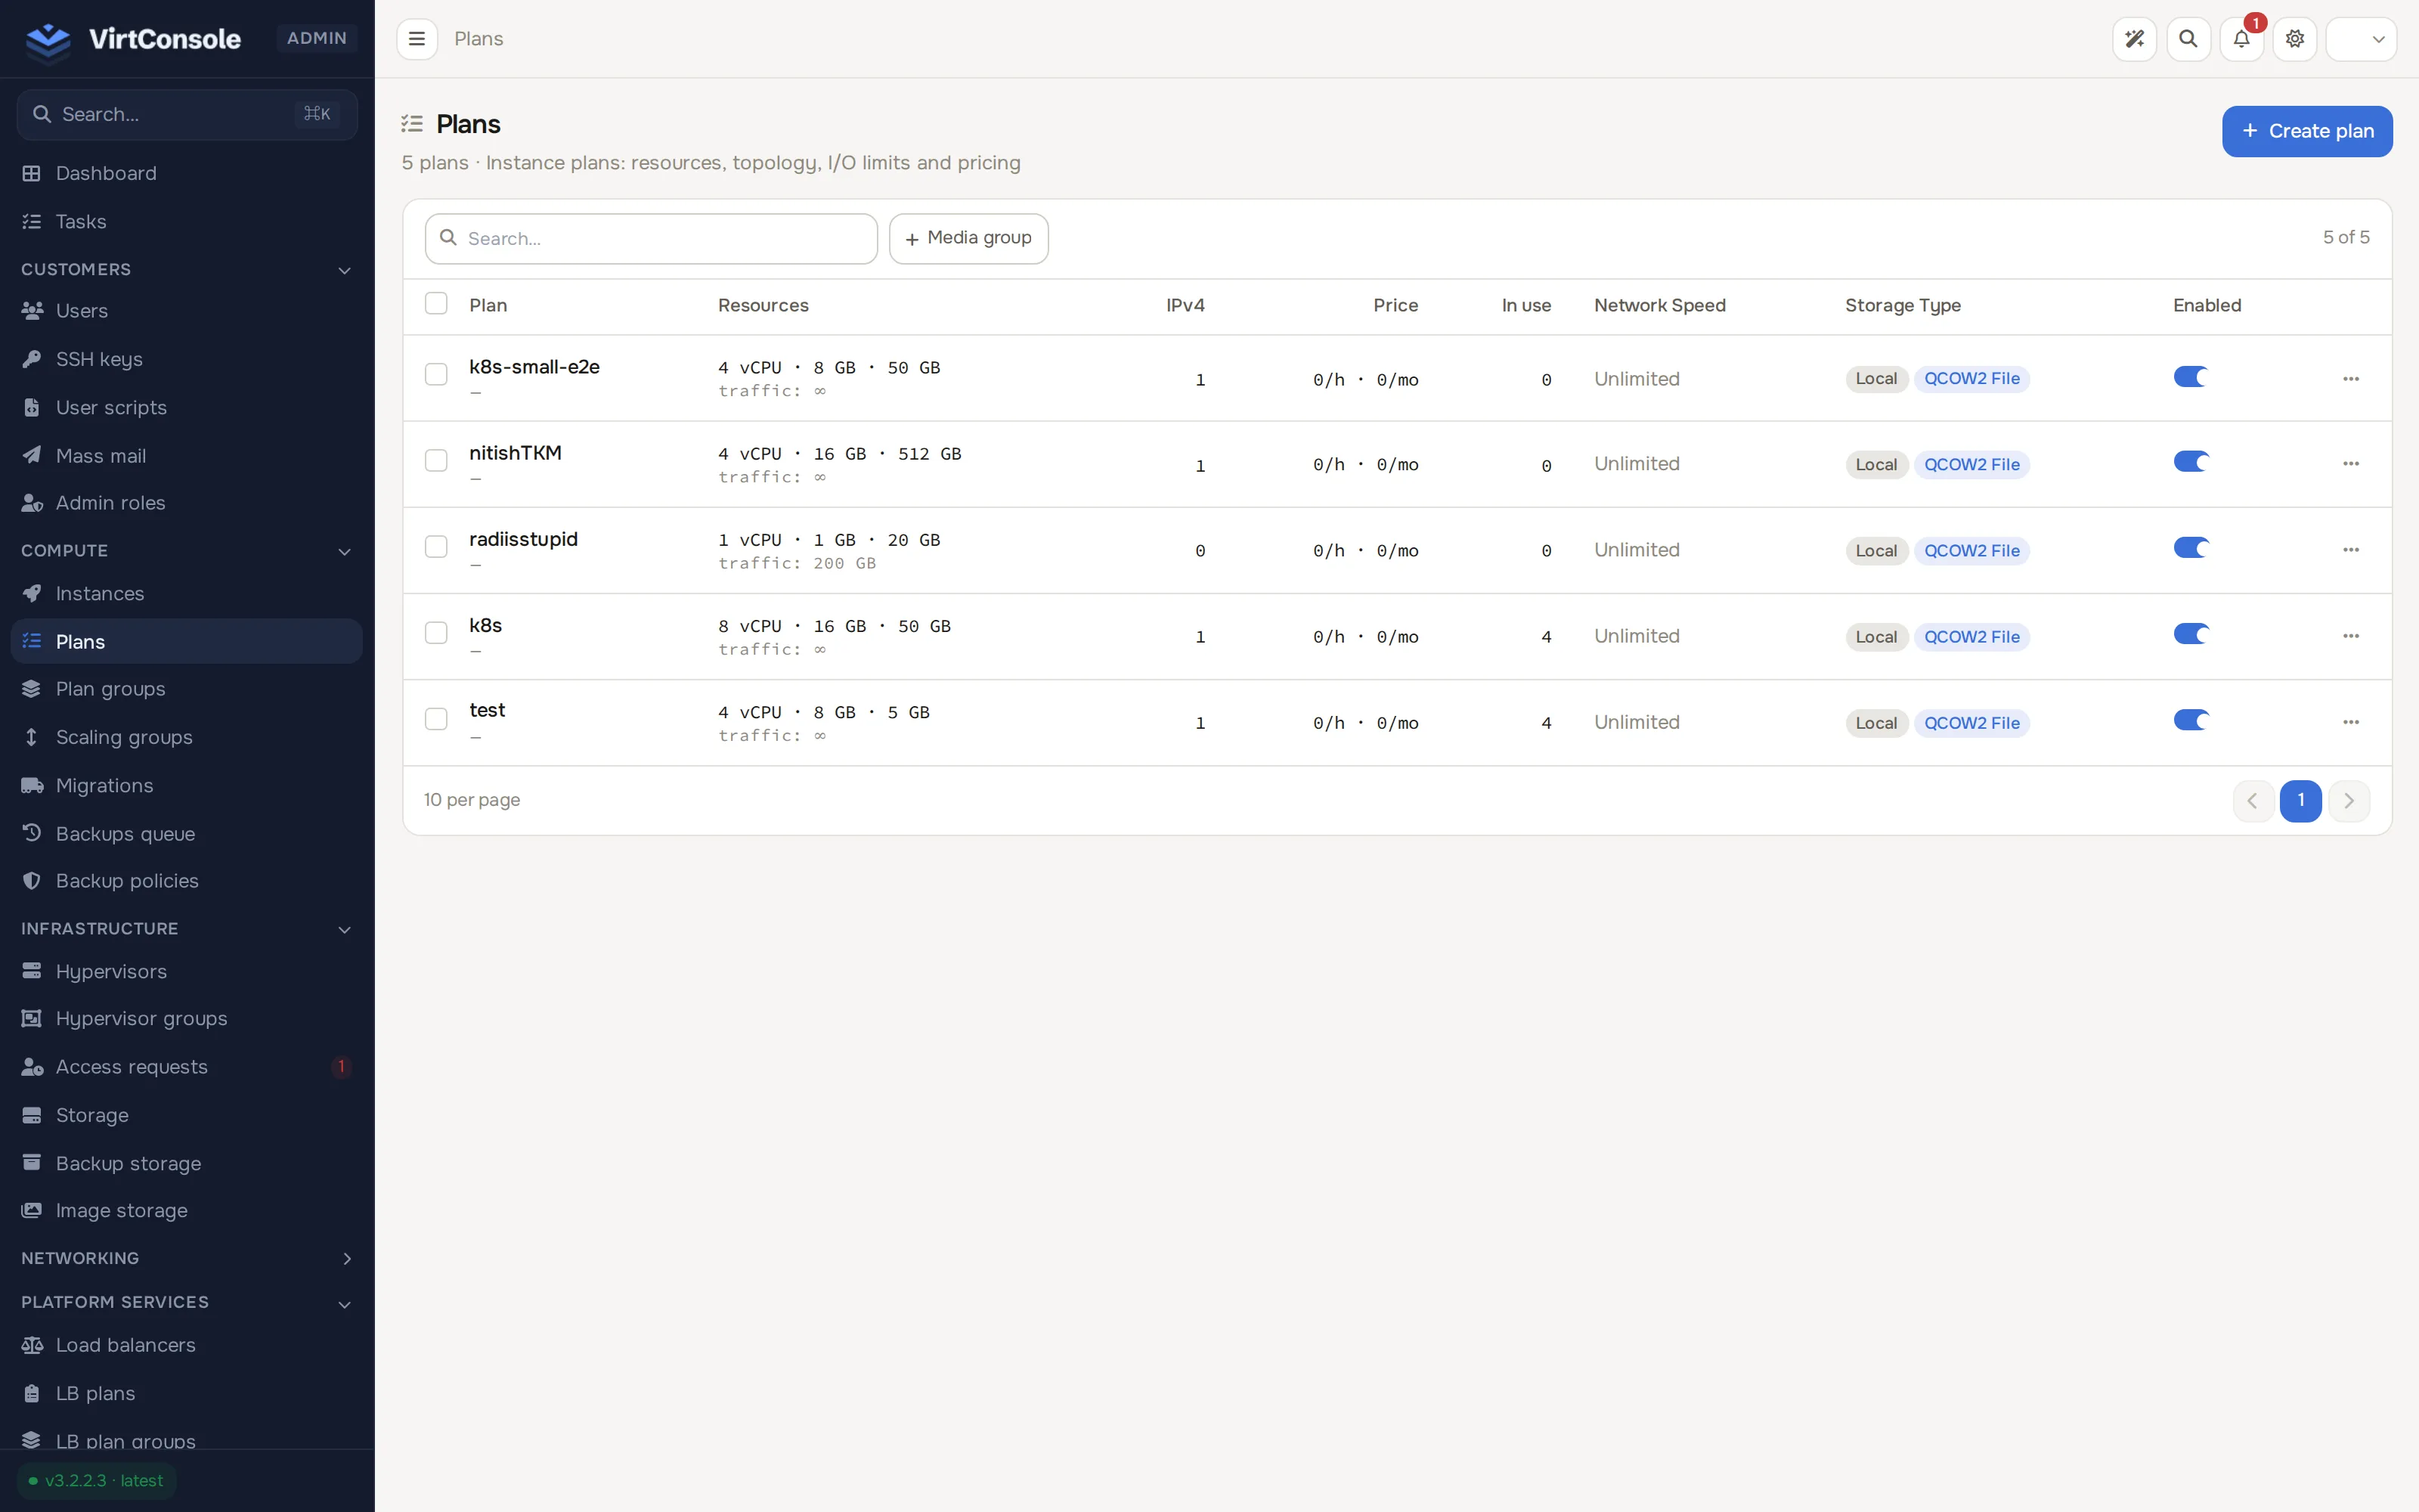The width and height of the screenshot is (2419, 1512).
Task: Go to previous page arrow
Action: click(2253, 801)
